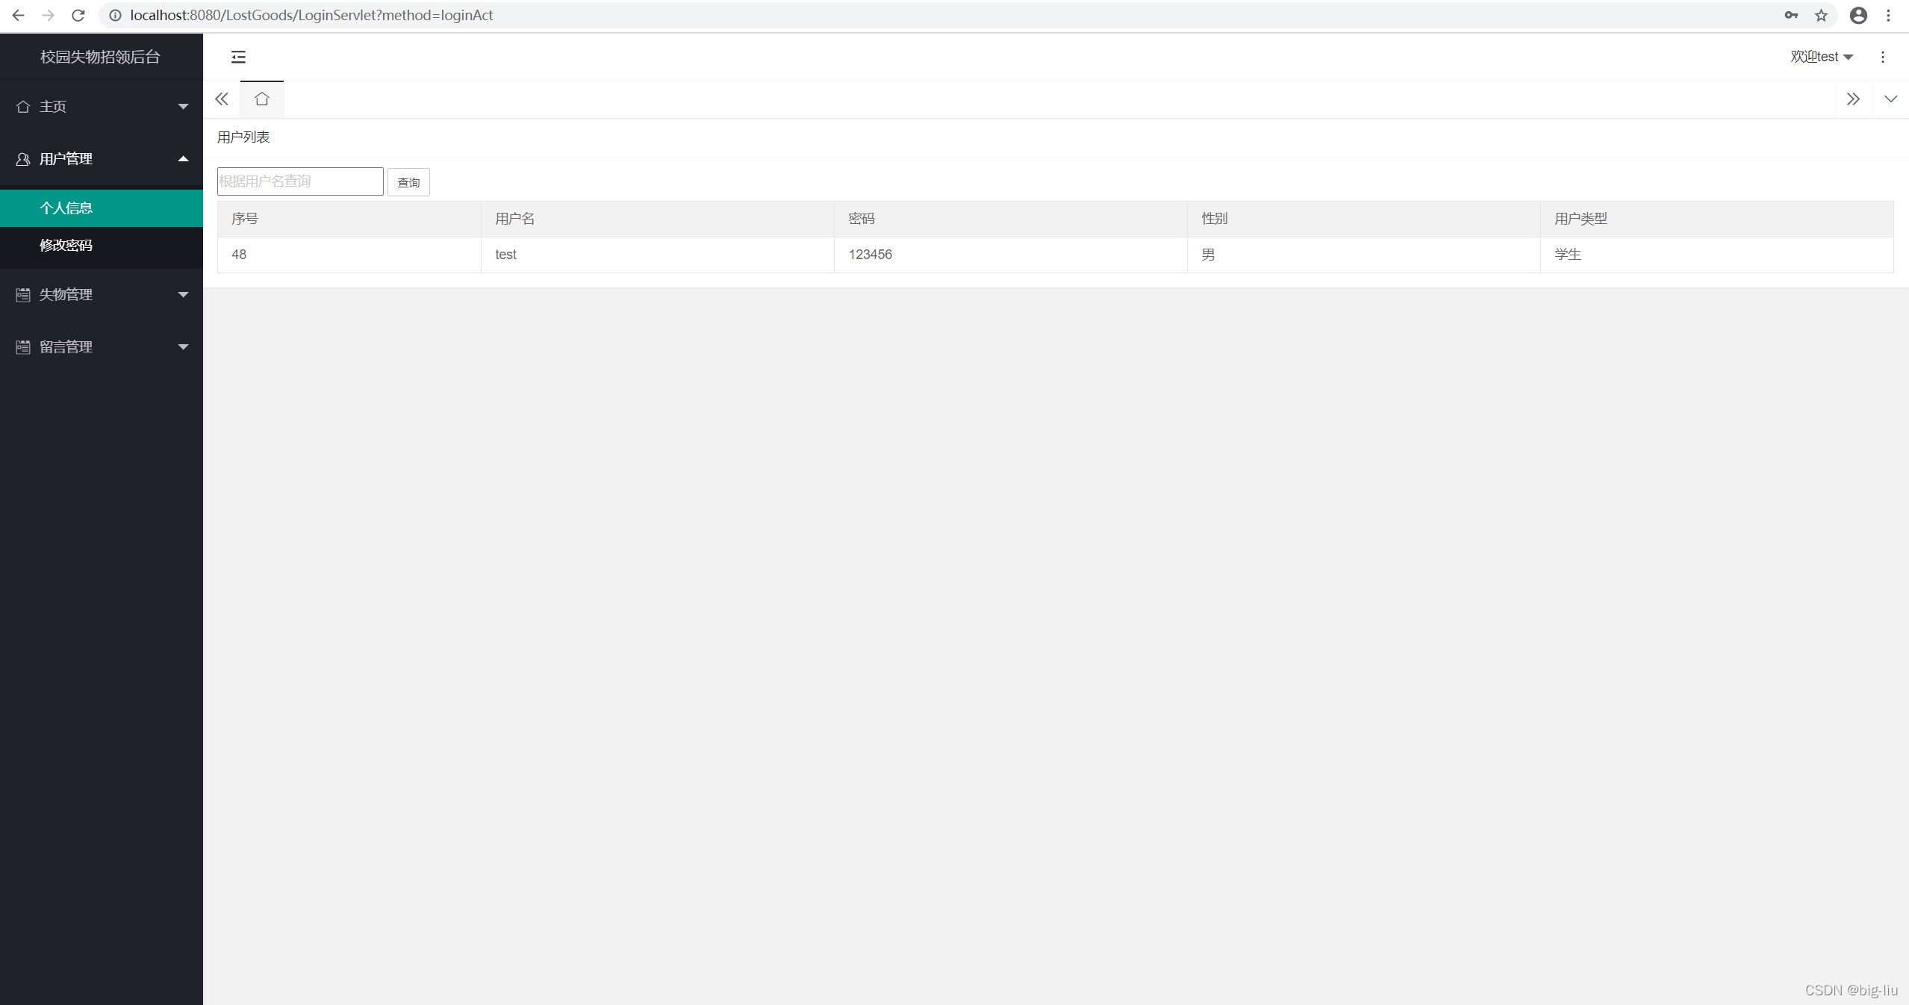Click the password cell 123456
This screenshot has width=1909, height=1005.
[1010, 255]
